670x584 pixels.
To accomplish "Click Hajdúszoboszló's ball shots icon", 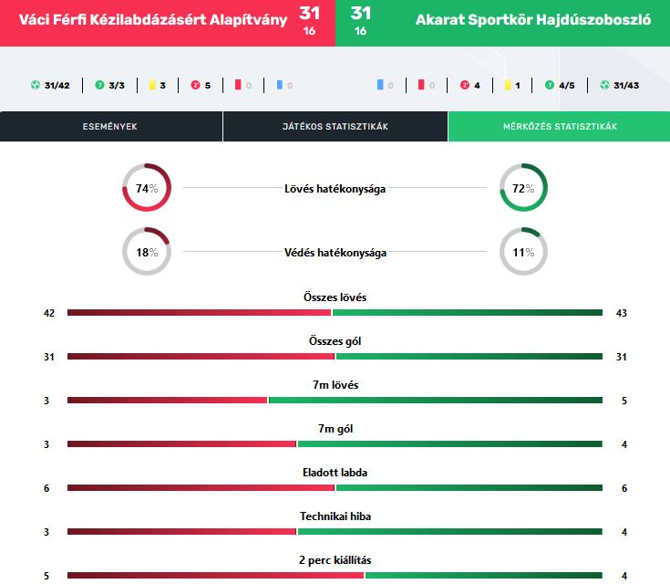I will (x=604, y=85).
